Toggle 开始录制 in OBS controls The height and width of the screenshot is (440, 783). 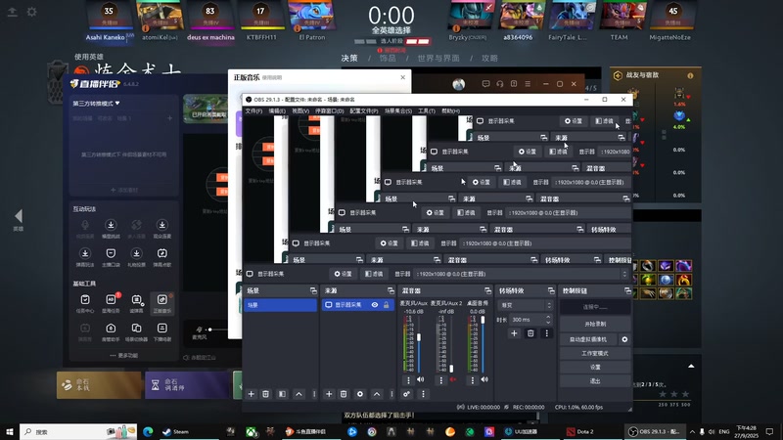click(595, 324)
